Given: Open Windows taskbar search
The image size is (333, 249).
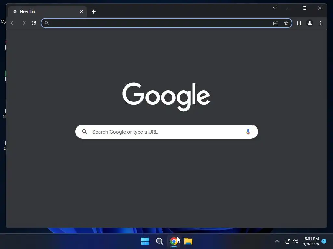Looking at the screenshot, I should point(159,241).
